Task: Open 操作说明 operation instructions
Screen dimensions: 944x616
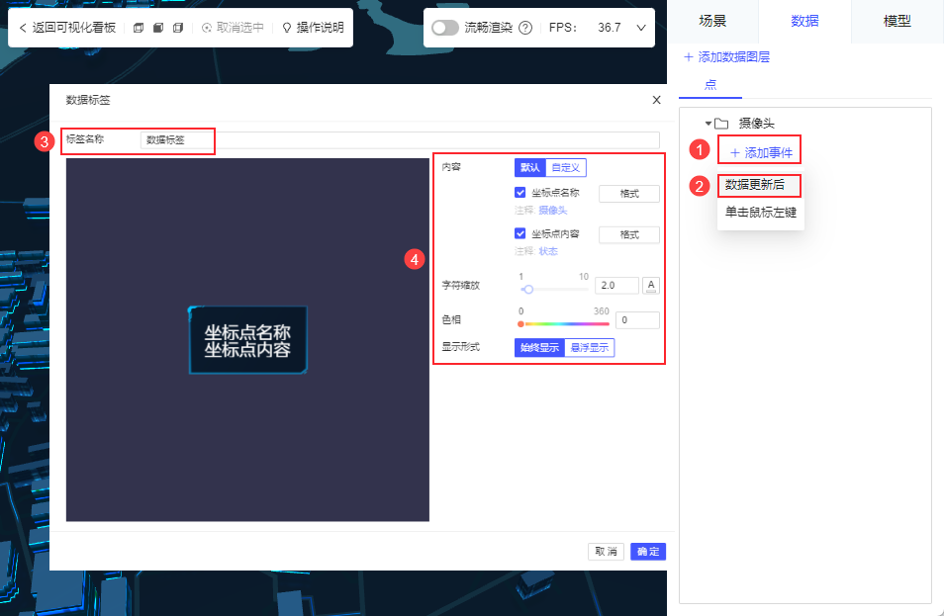Action: coord(313,28)
